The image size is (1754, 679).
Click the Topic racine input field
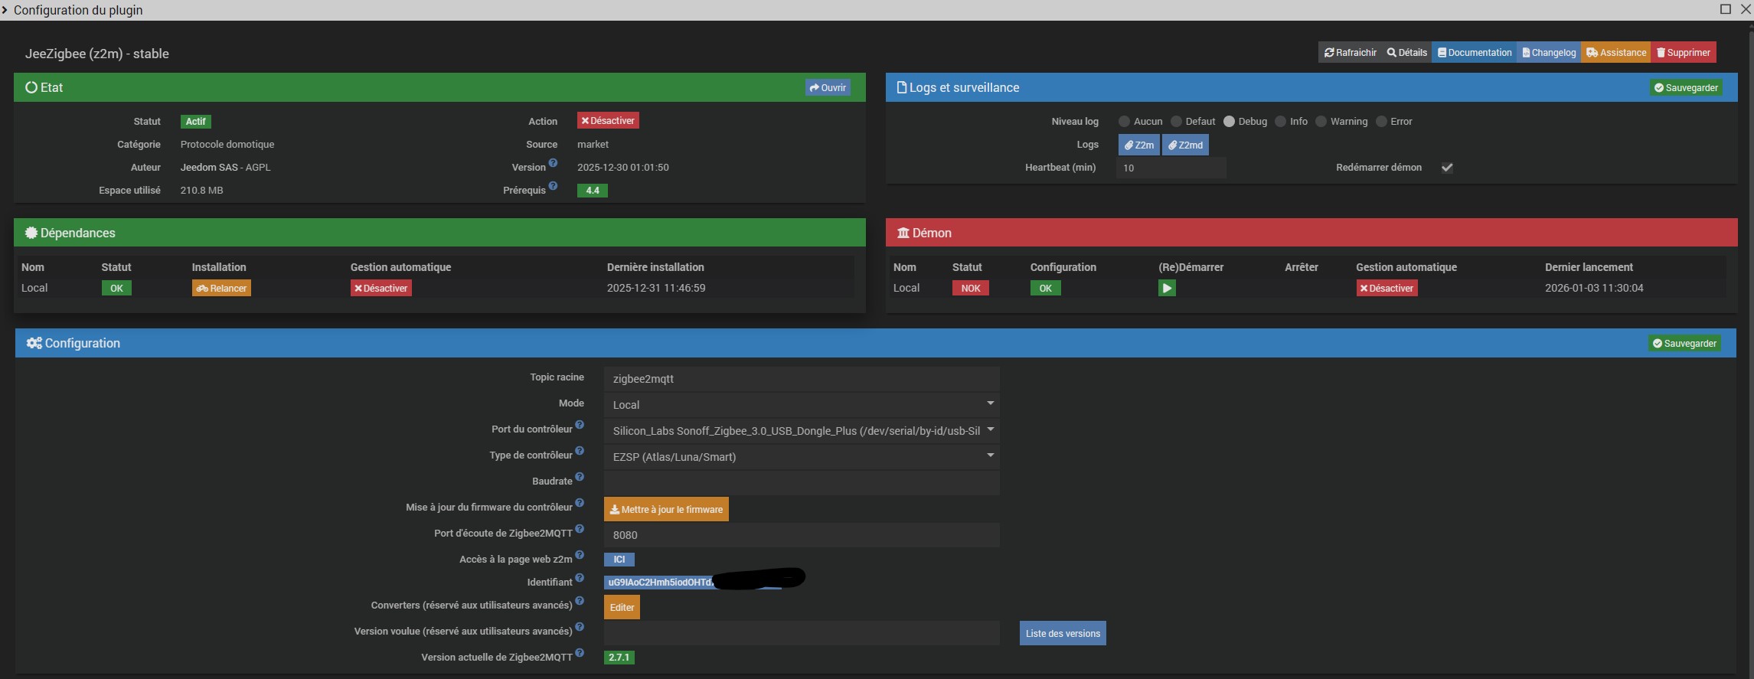(x=801, y=378)
